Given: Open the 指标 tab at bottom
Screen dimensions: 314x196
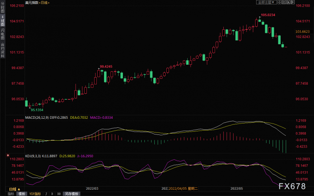Looking at the screenshot, I should (11, 194).
